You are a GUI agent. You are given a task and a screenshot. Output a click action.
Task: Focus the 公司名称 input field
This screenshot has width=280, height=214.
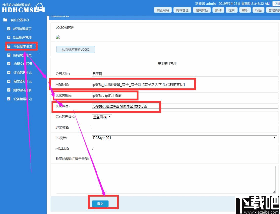point(185,74)
